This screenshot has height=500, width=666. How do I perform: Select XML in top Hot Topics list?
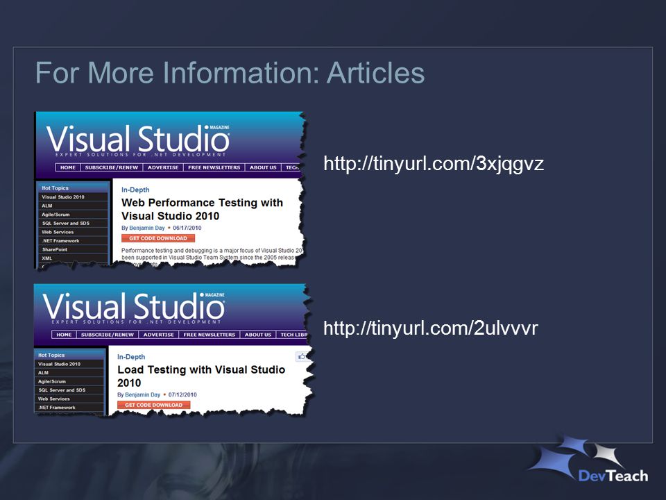point(73,258)
